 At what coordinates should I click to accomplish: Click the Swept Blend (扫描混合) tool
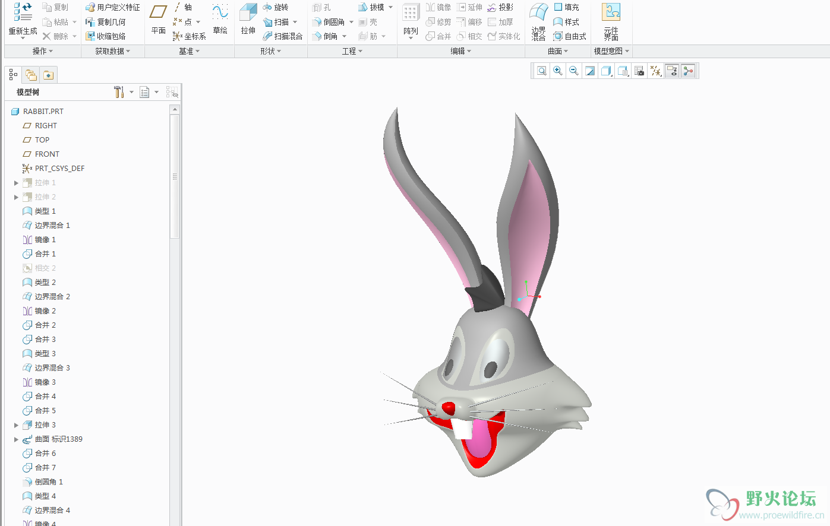coord(283,36)
